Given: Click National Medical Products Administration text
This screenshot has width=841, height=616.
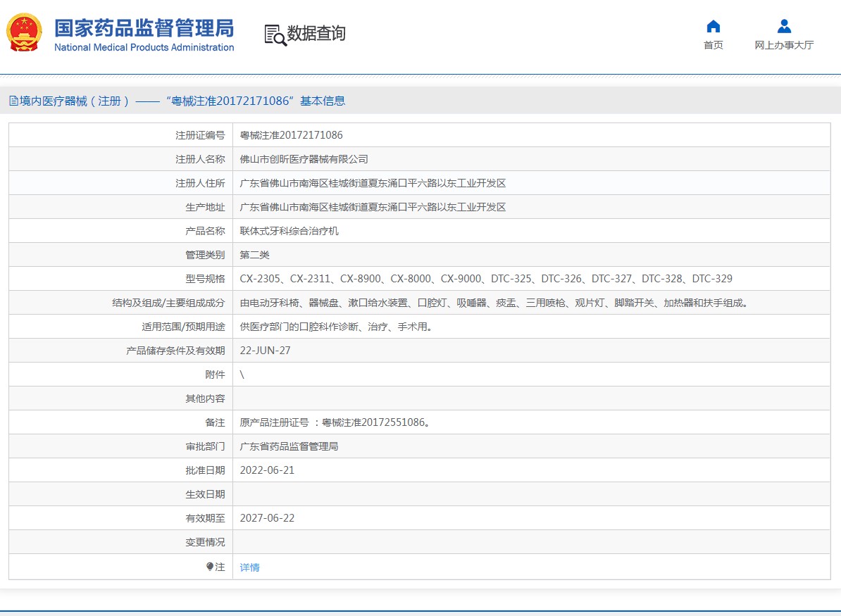Looking at the screenshot, I should [x=144, y=47].
